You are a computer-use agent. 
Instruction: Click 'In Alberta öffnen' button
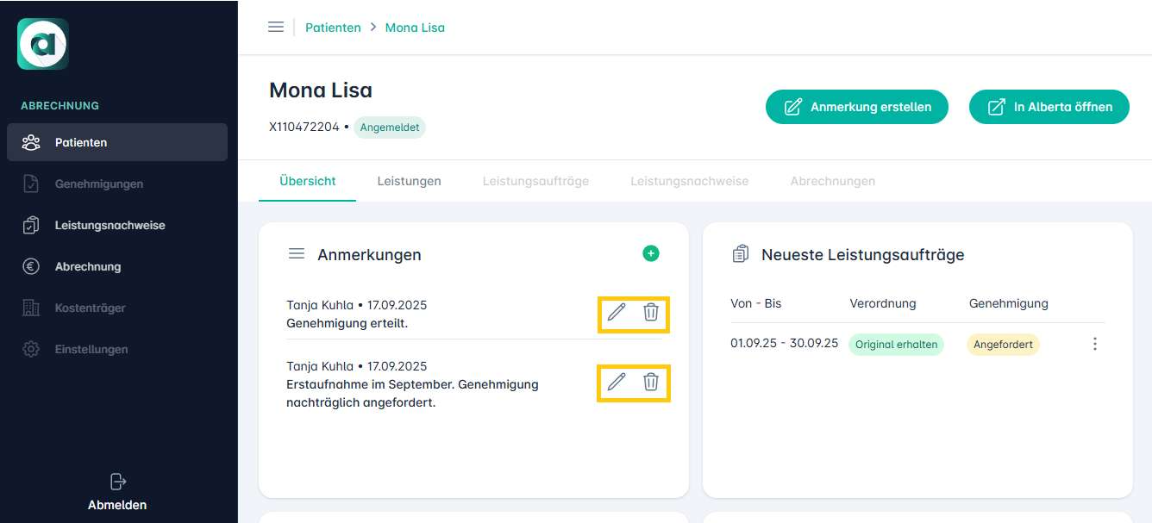(x=1049, y=107)
